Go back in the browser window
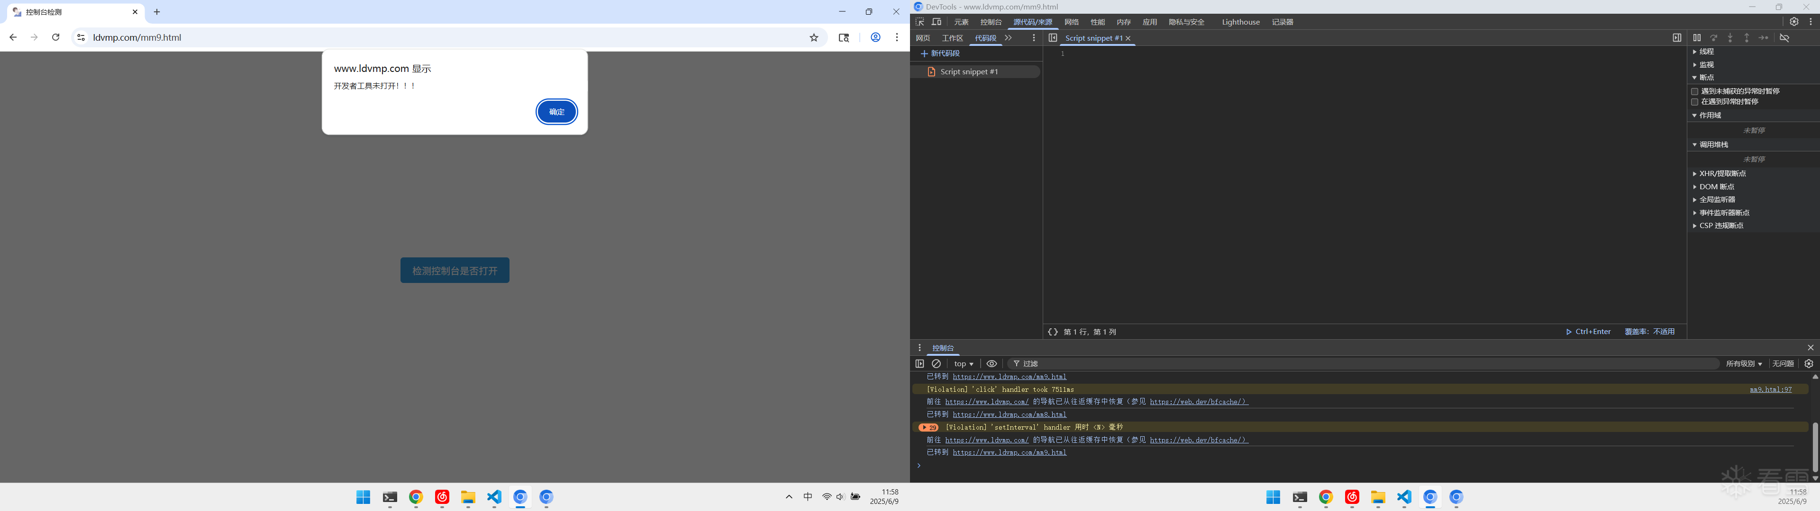Screen dimensions: 1820x511 pyautogui.click(x=13, y=37)
